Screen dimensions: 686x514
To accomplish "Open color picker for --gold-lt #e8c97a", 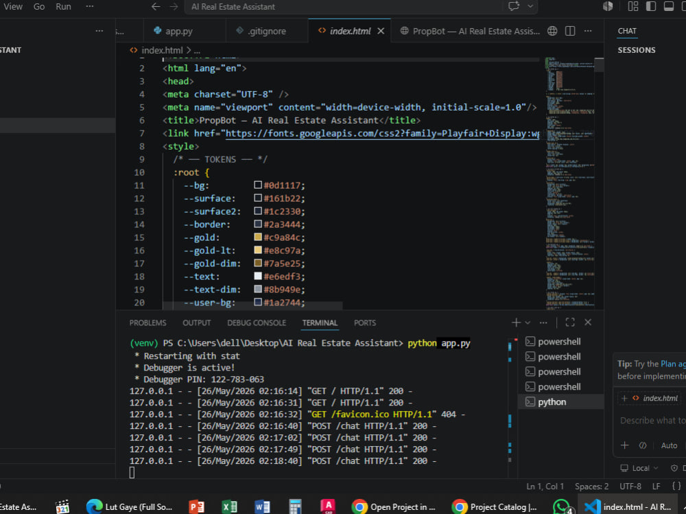I will pyautogui.click(x=258, y=250).
